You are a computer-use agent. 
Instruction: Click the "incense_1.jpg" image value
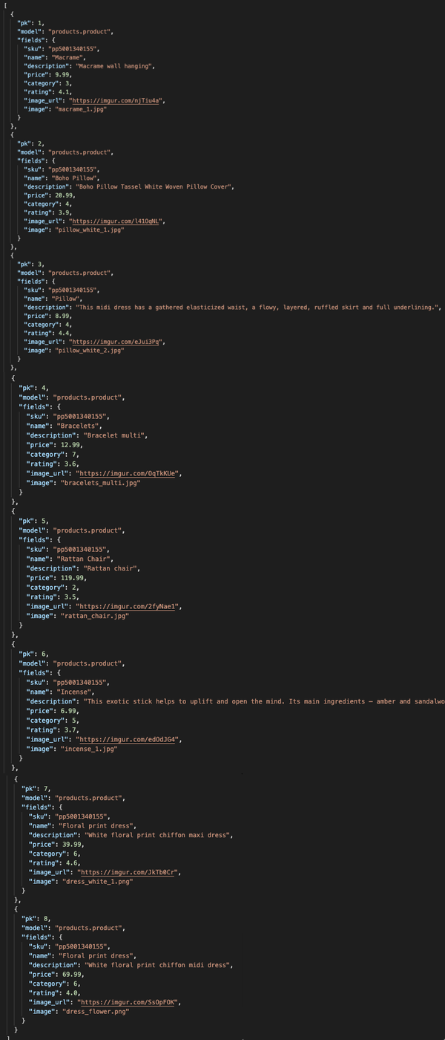click(88, 749)
